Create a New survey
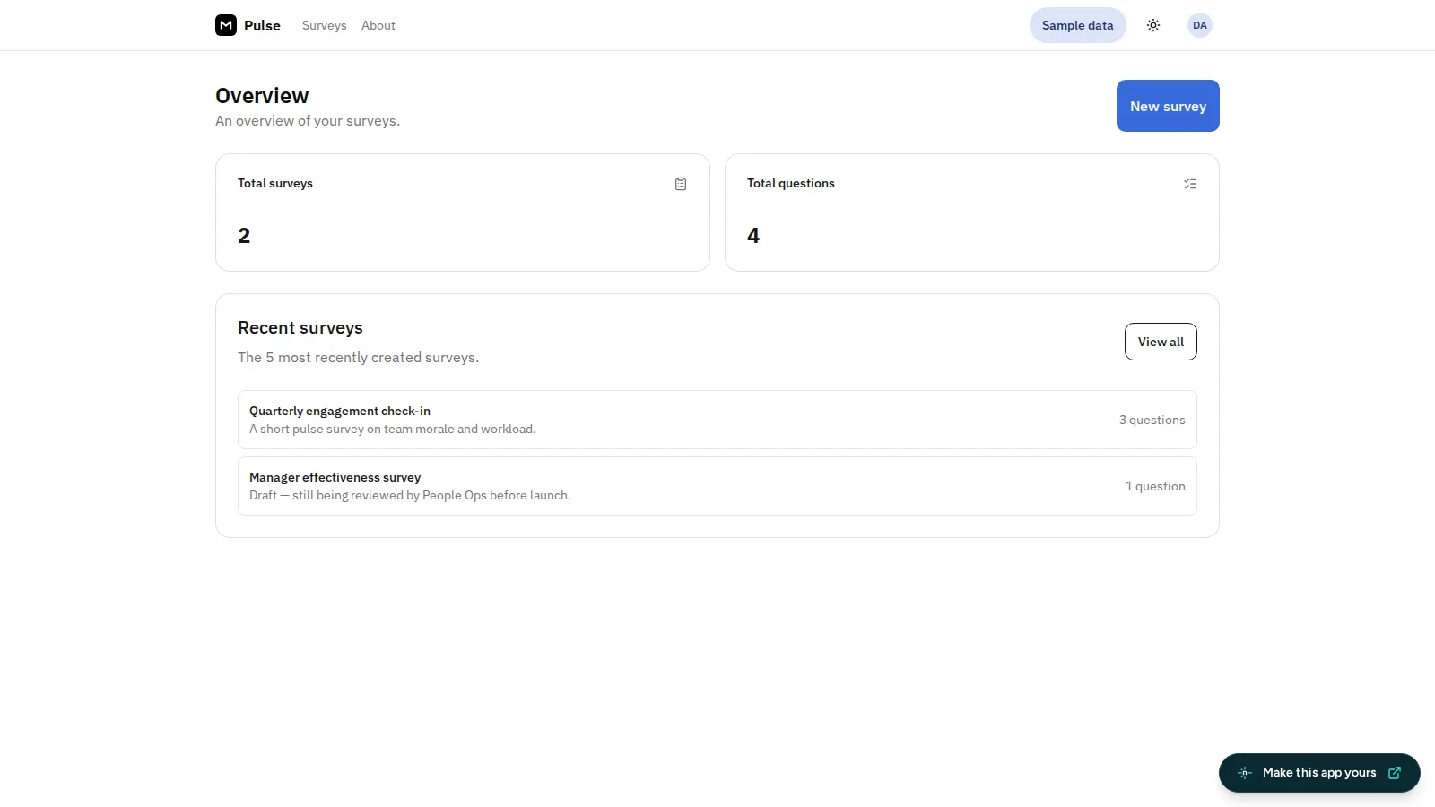 [1168, 106]
